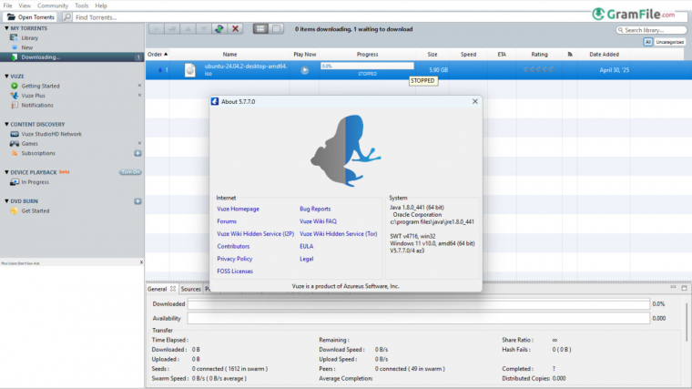Click the plus icon beside DVD Burn
This screenshot has width=692, height=389.
137,200
